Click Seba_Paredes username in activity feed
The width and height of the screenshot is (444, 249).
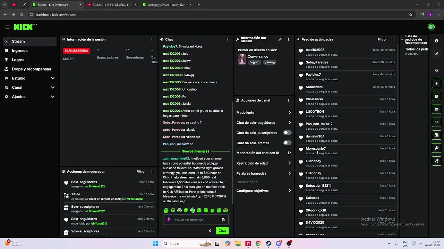tap(317, 62)
